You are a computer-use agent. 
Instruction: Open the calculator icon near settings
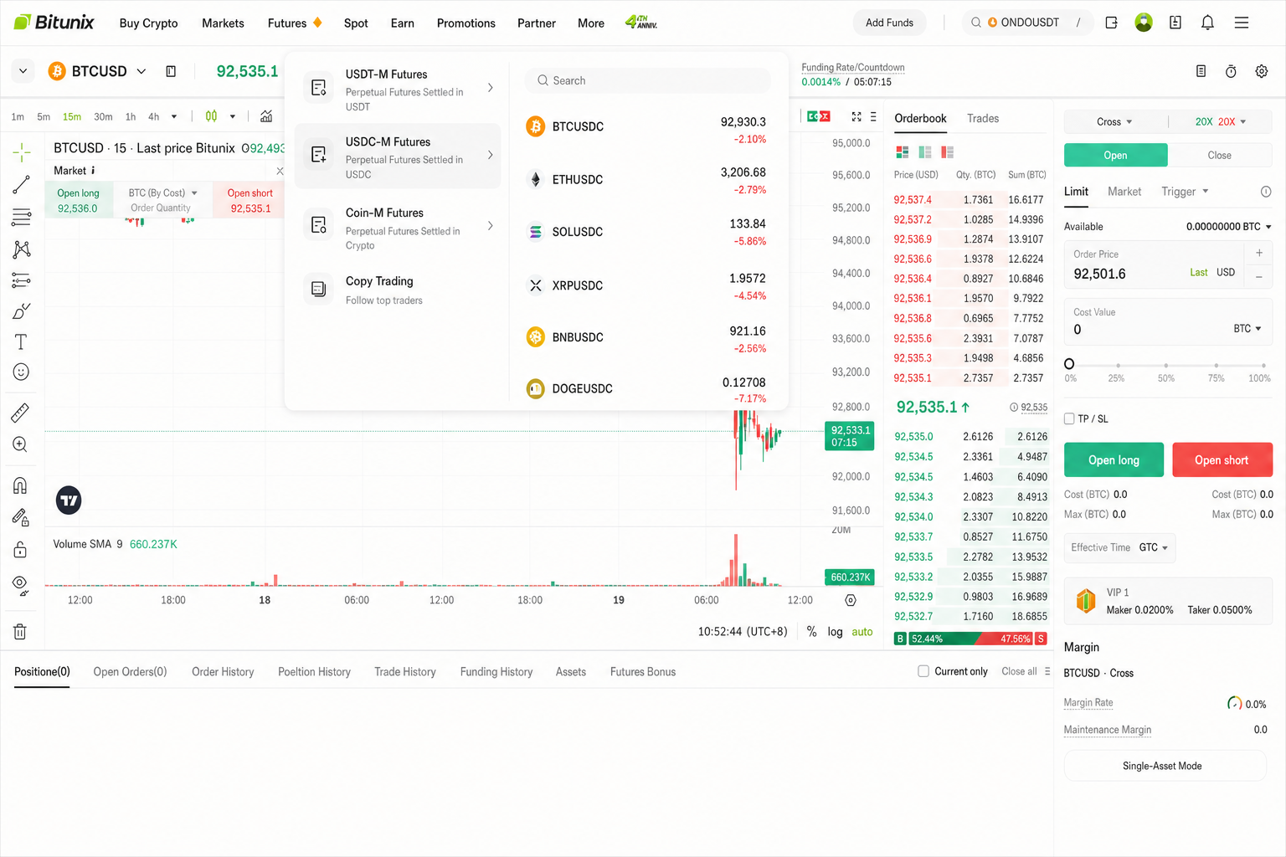[1201, 71]
